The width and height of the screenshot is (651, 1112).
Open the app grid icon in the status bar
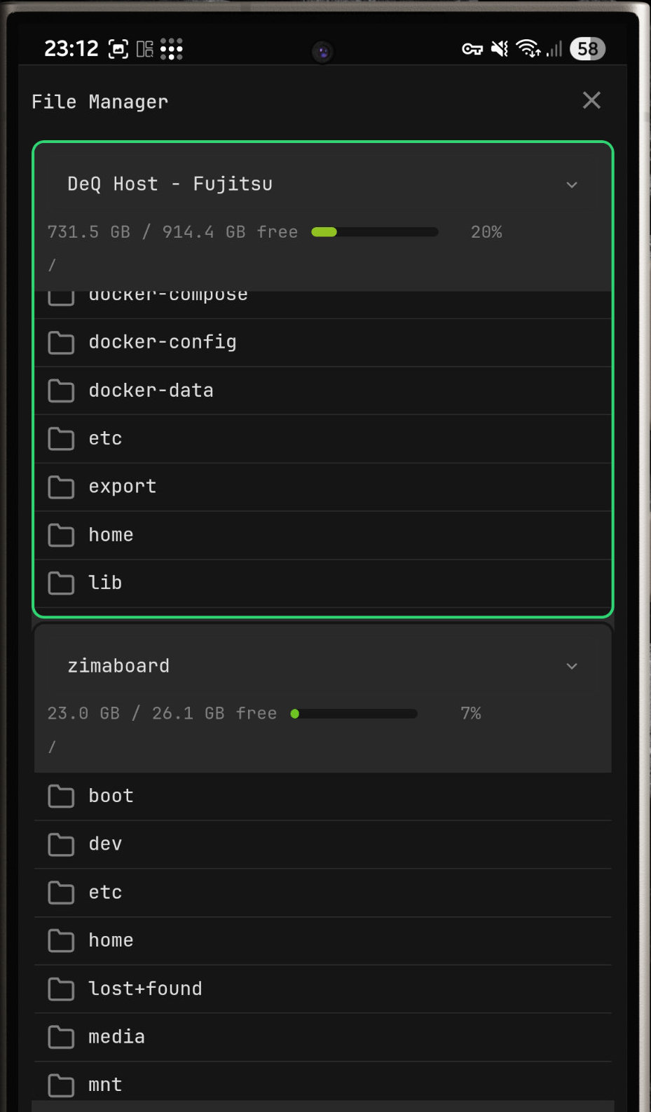point(172,48)
